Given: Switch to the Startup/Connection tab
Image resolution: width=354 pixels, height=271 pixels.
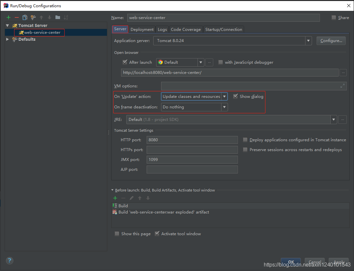Looking at the screenshot, I should (224, 29).
